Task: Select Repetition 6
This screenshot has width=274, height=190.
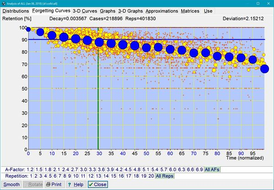Action: tap(55, 176)
